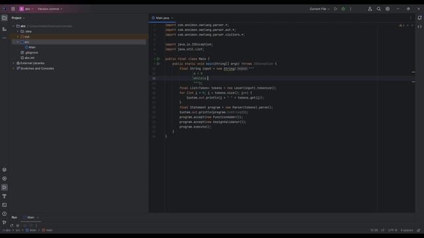Collapse the src folder
Image resolution: width=424 pixels, height=238 pixels.
(x=18, y=42)
